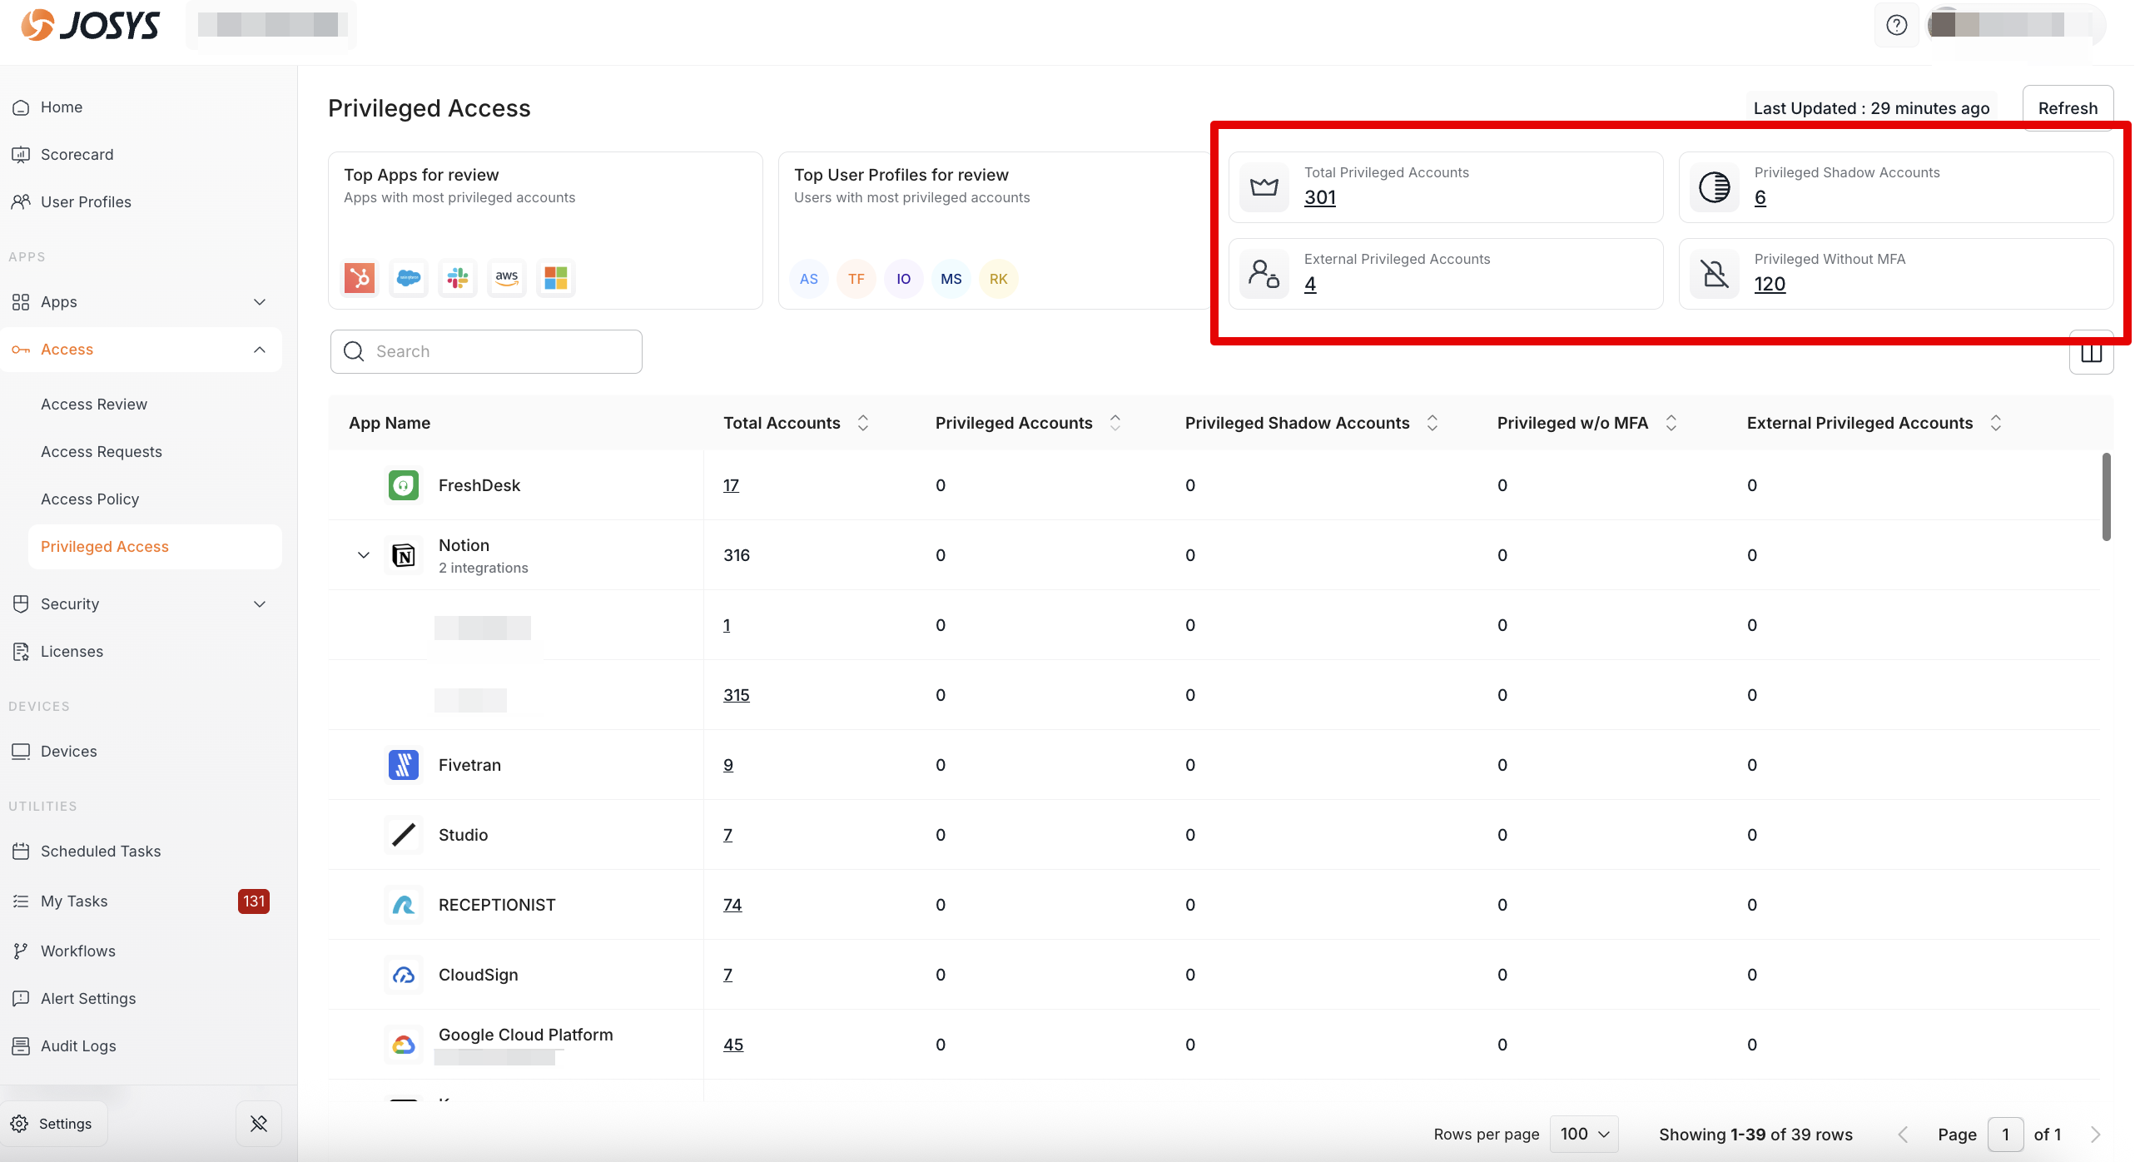2135x1162 pixels.
Task: Collapse the Notion integrations row
Action: point(364,555)
